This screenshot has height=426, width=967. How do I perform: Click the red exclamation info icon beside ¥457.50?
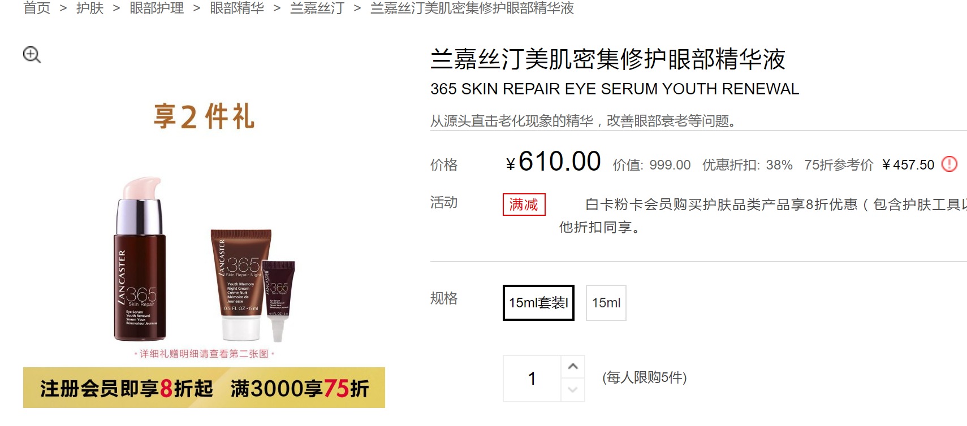point(949,164)
